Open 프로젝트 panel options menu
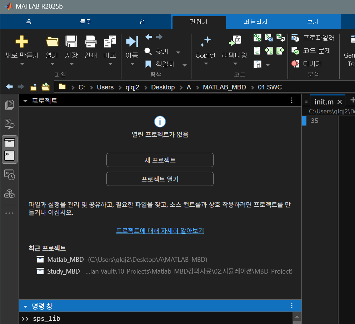The width and height of the screenshot is (355, 324). [291, 100]
